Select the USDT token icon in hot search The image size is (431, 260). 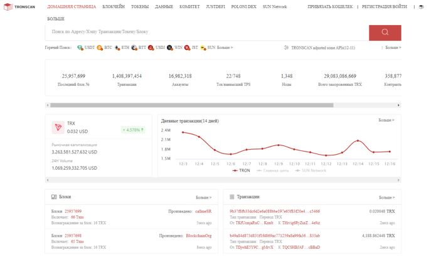coord(80,47)
